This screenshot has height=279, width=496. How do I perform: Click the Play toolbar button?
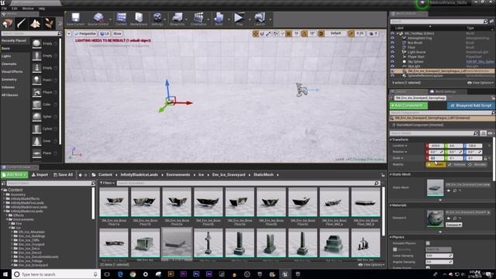point(239,19)
